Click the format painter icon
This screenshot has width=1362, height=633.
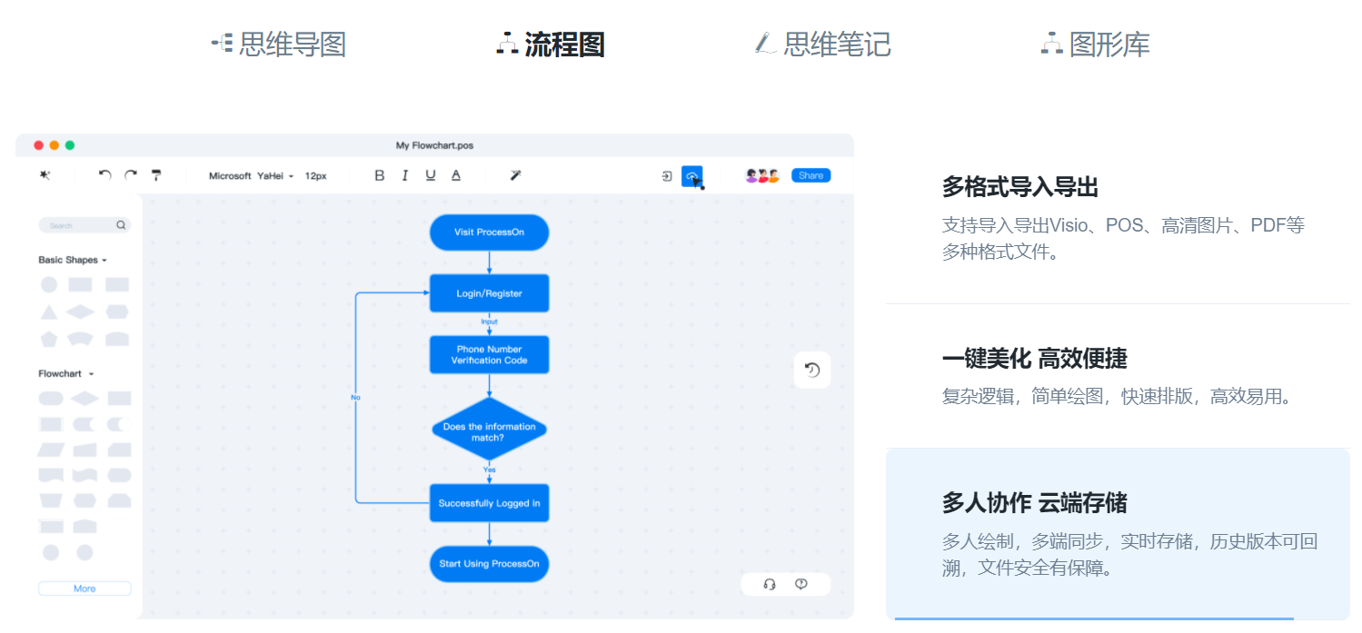tap(156, 175)
